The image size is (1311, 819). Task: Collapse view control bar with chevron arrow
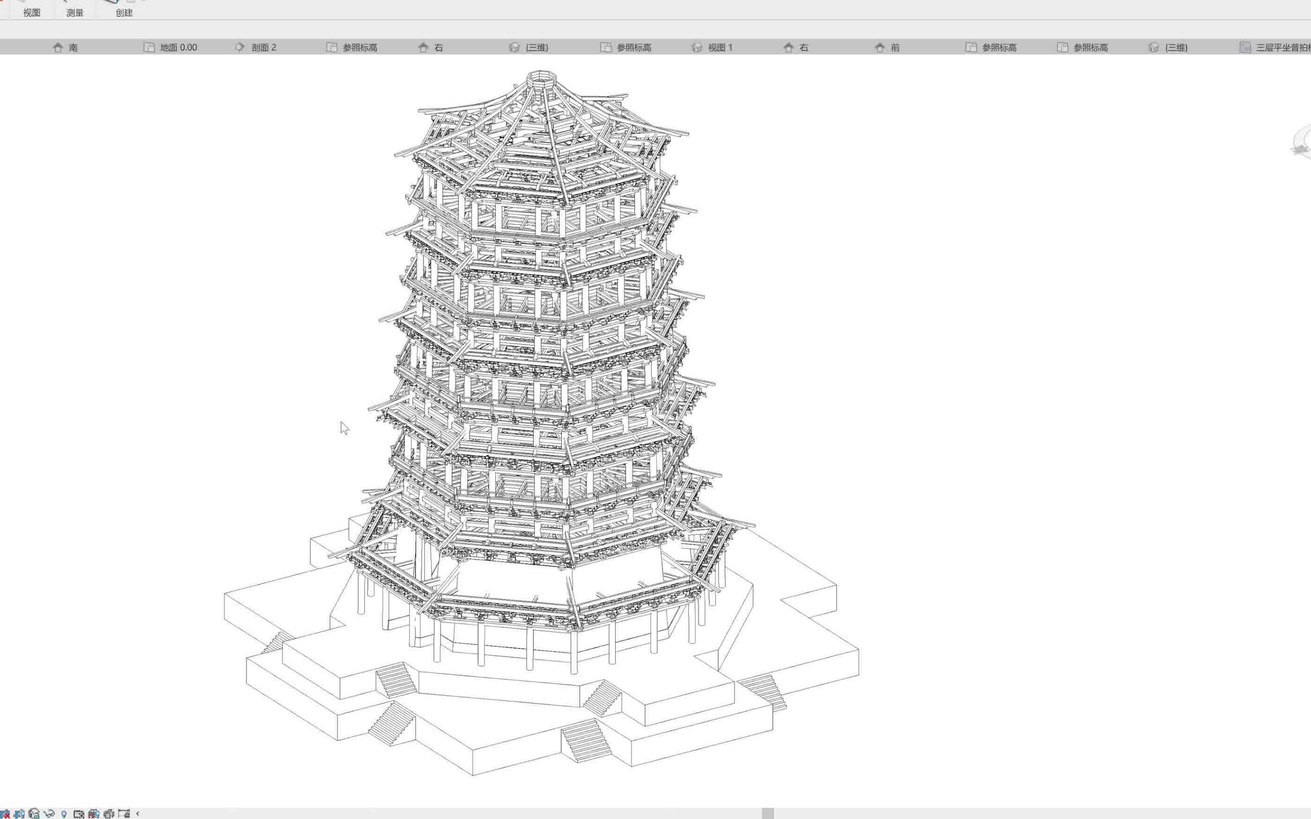point(138,813)
